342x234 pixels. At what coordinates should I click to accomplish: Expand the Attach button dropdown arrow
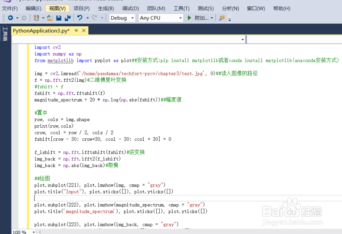[x=212, y=18]
